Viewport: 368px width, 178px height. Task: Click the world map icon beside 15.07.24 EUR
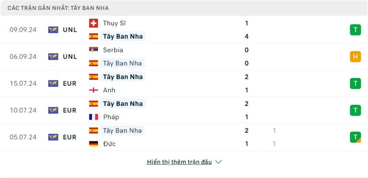[53, 83]
